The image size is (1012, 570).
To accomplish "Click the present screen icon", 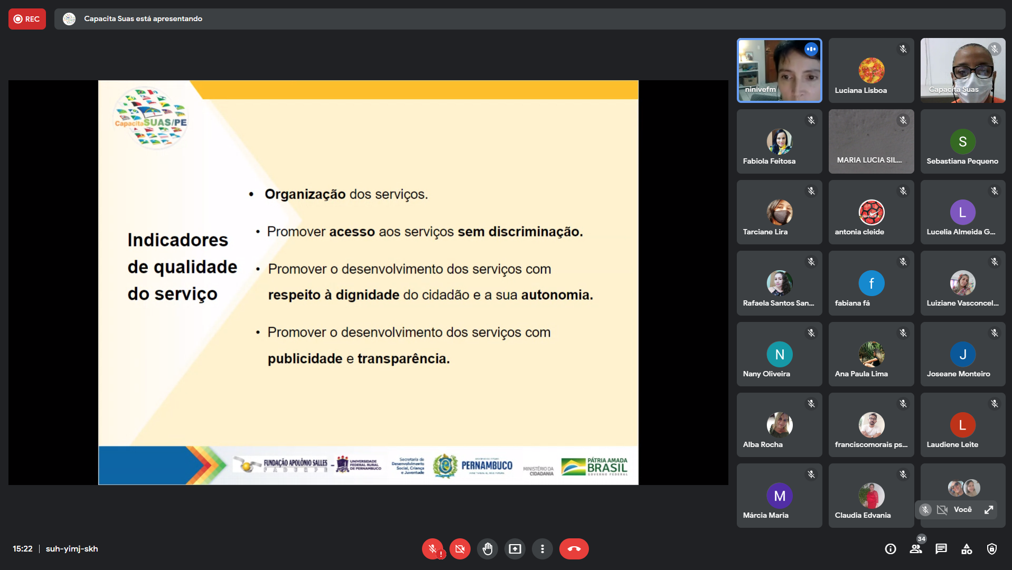I will point(514,549).
